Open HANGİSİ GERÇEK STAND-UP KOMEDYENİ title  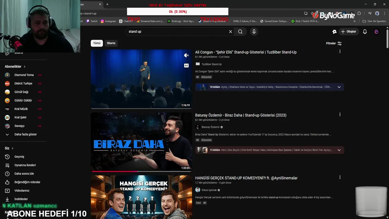246,178
